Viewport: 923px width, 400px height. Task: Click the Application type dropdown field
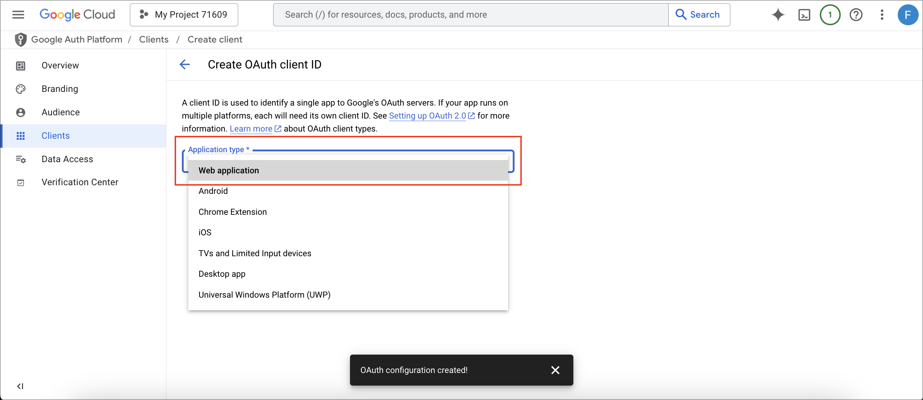[348, 161]
